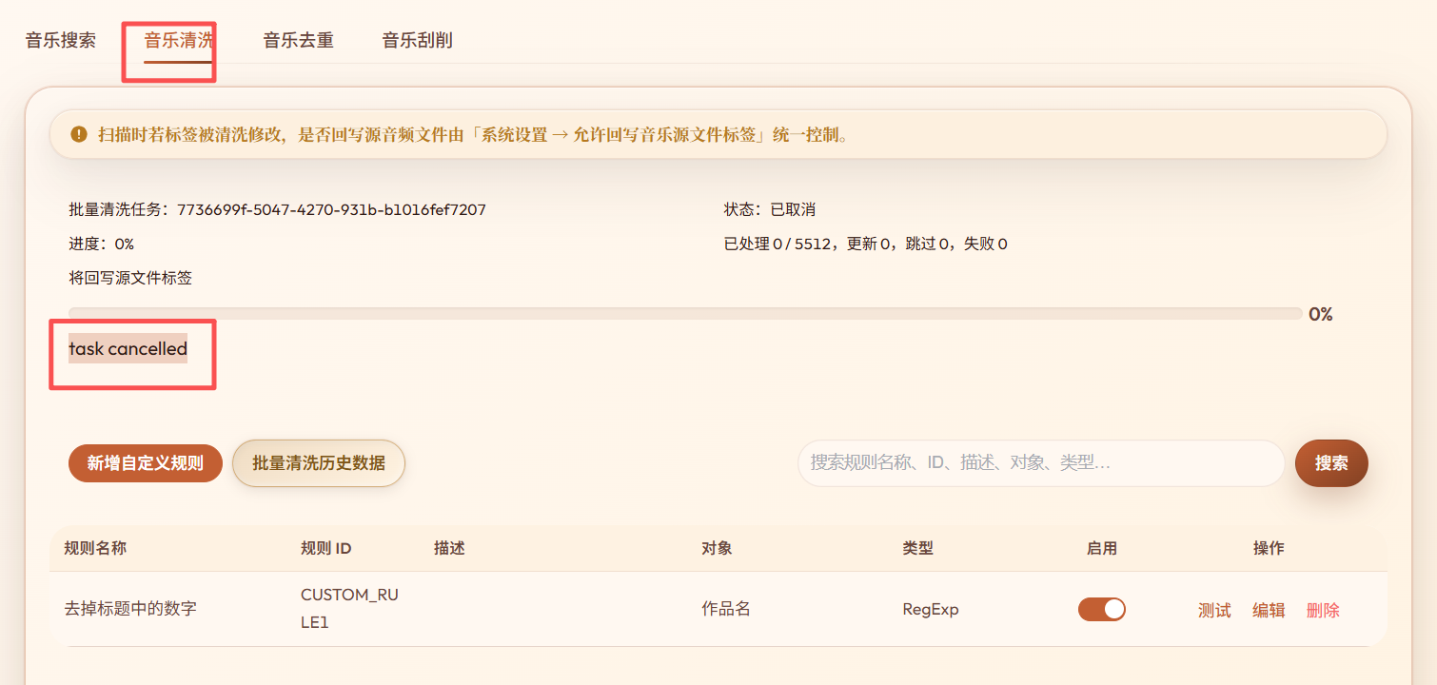Click the yellow notice banner text
The image size is (1437, 685).
click(x=473, y=134)
